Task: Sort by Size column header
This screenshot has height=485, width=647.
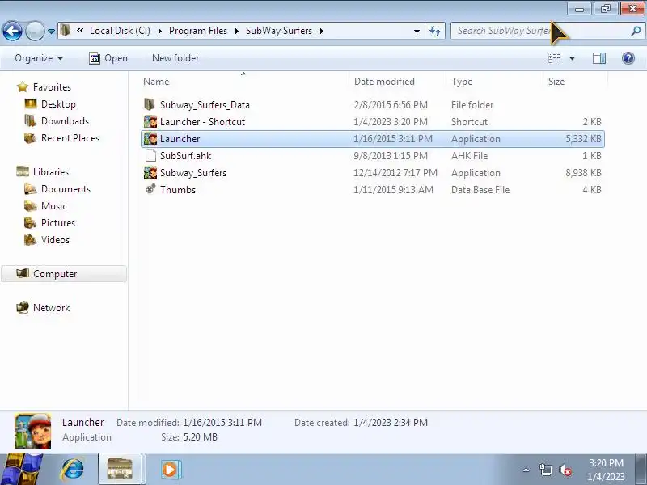Action: point(575,82)
